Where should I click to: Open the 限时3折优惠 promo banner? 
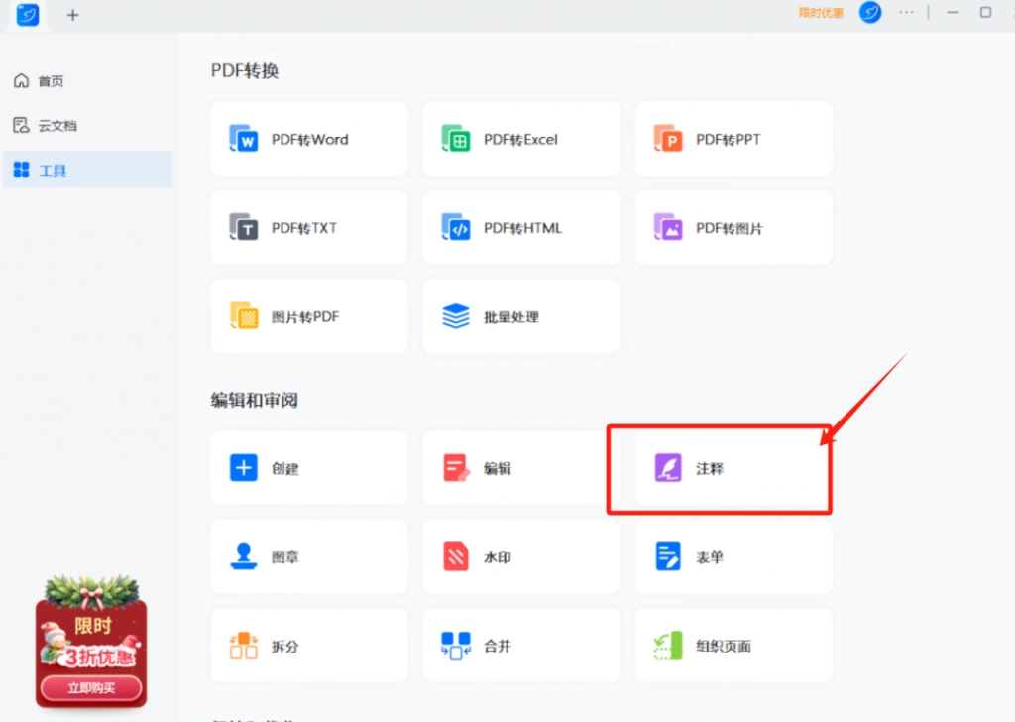click(x=91, y=641)
